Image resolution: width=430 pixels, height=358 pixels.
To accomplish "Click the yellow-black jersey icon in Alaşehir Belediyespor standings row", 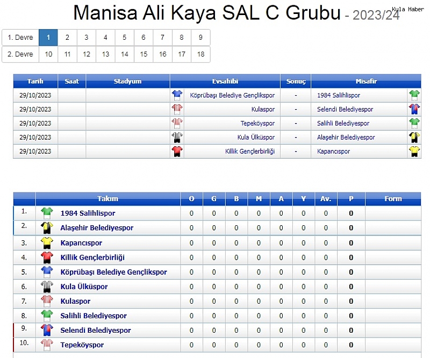I will click(47, 228).
